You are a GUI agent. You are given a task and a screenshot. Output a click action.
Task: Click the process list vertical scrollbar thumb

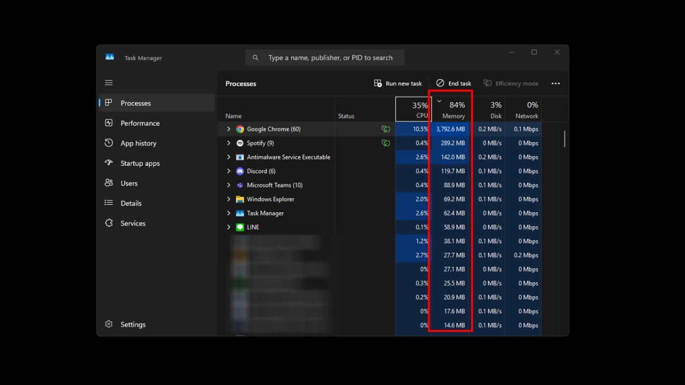click(x=564, y=139)
